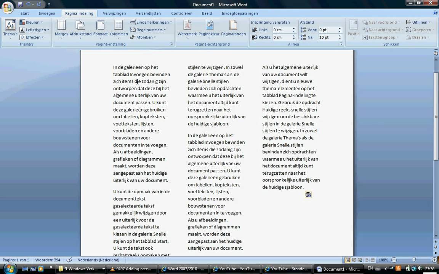The height and width of the screenshot is (274, 439).
Task: Click EN language indicator in taskbar
Action: [x=370, y=269]
